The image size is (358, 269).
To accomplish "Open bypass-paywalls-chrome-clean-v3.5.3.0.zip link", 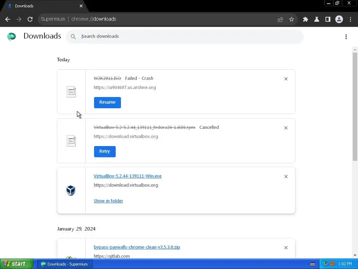I will coord(137,247).
